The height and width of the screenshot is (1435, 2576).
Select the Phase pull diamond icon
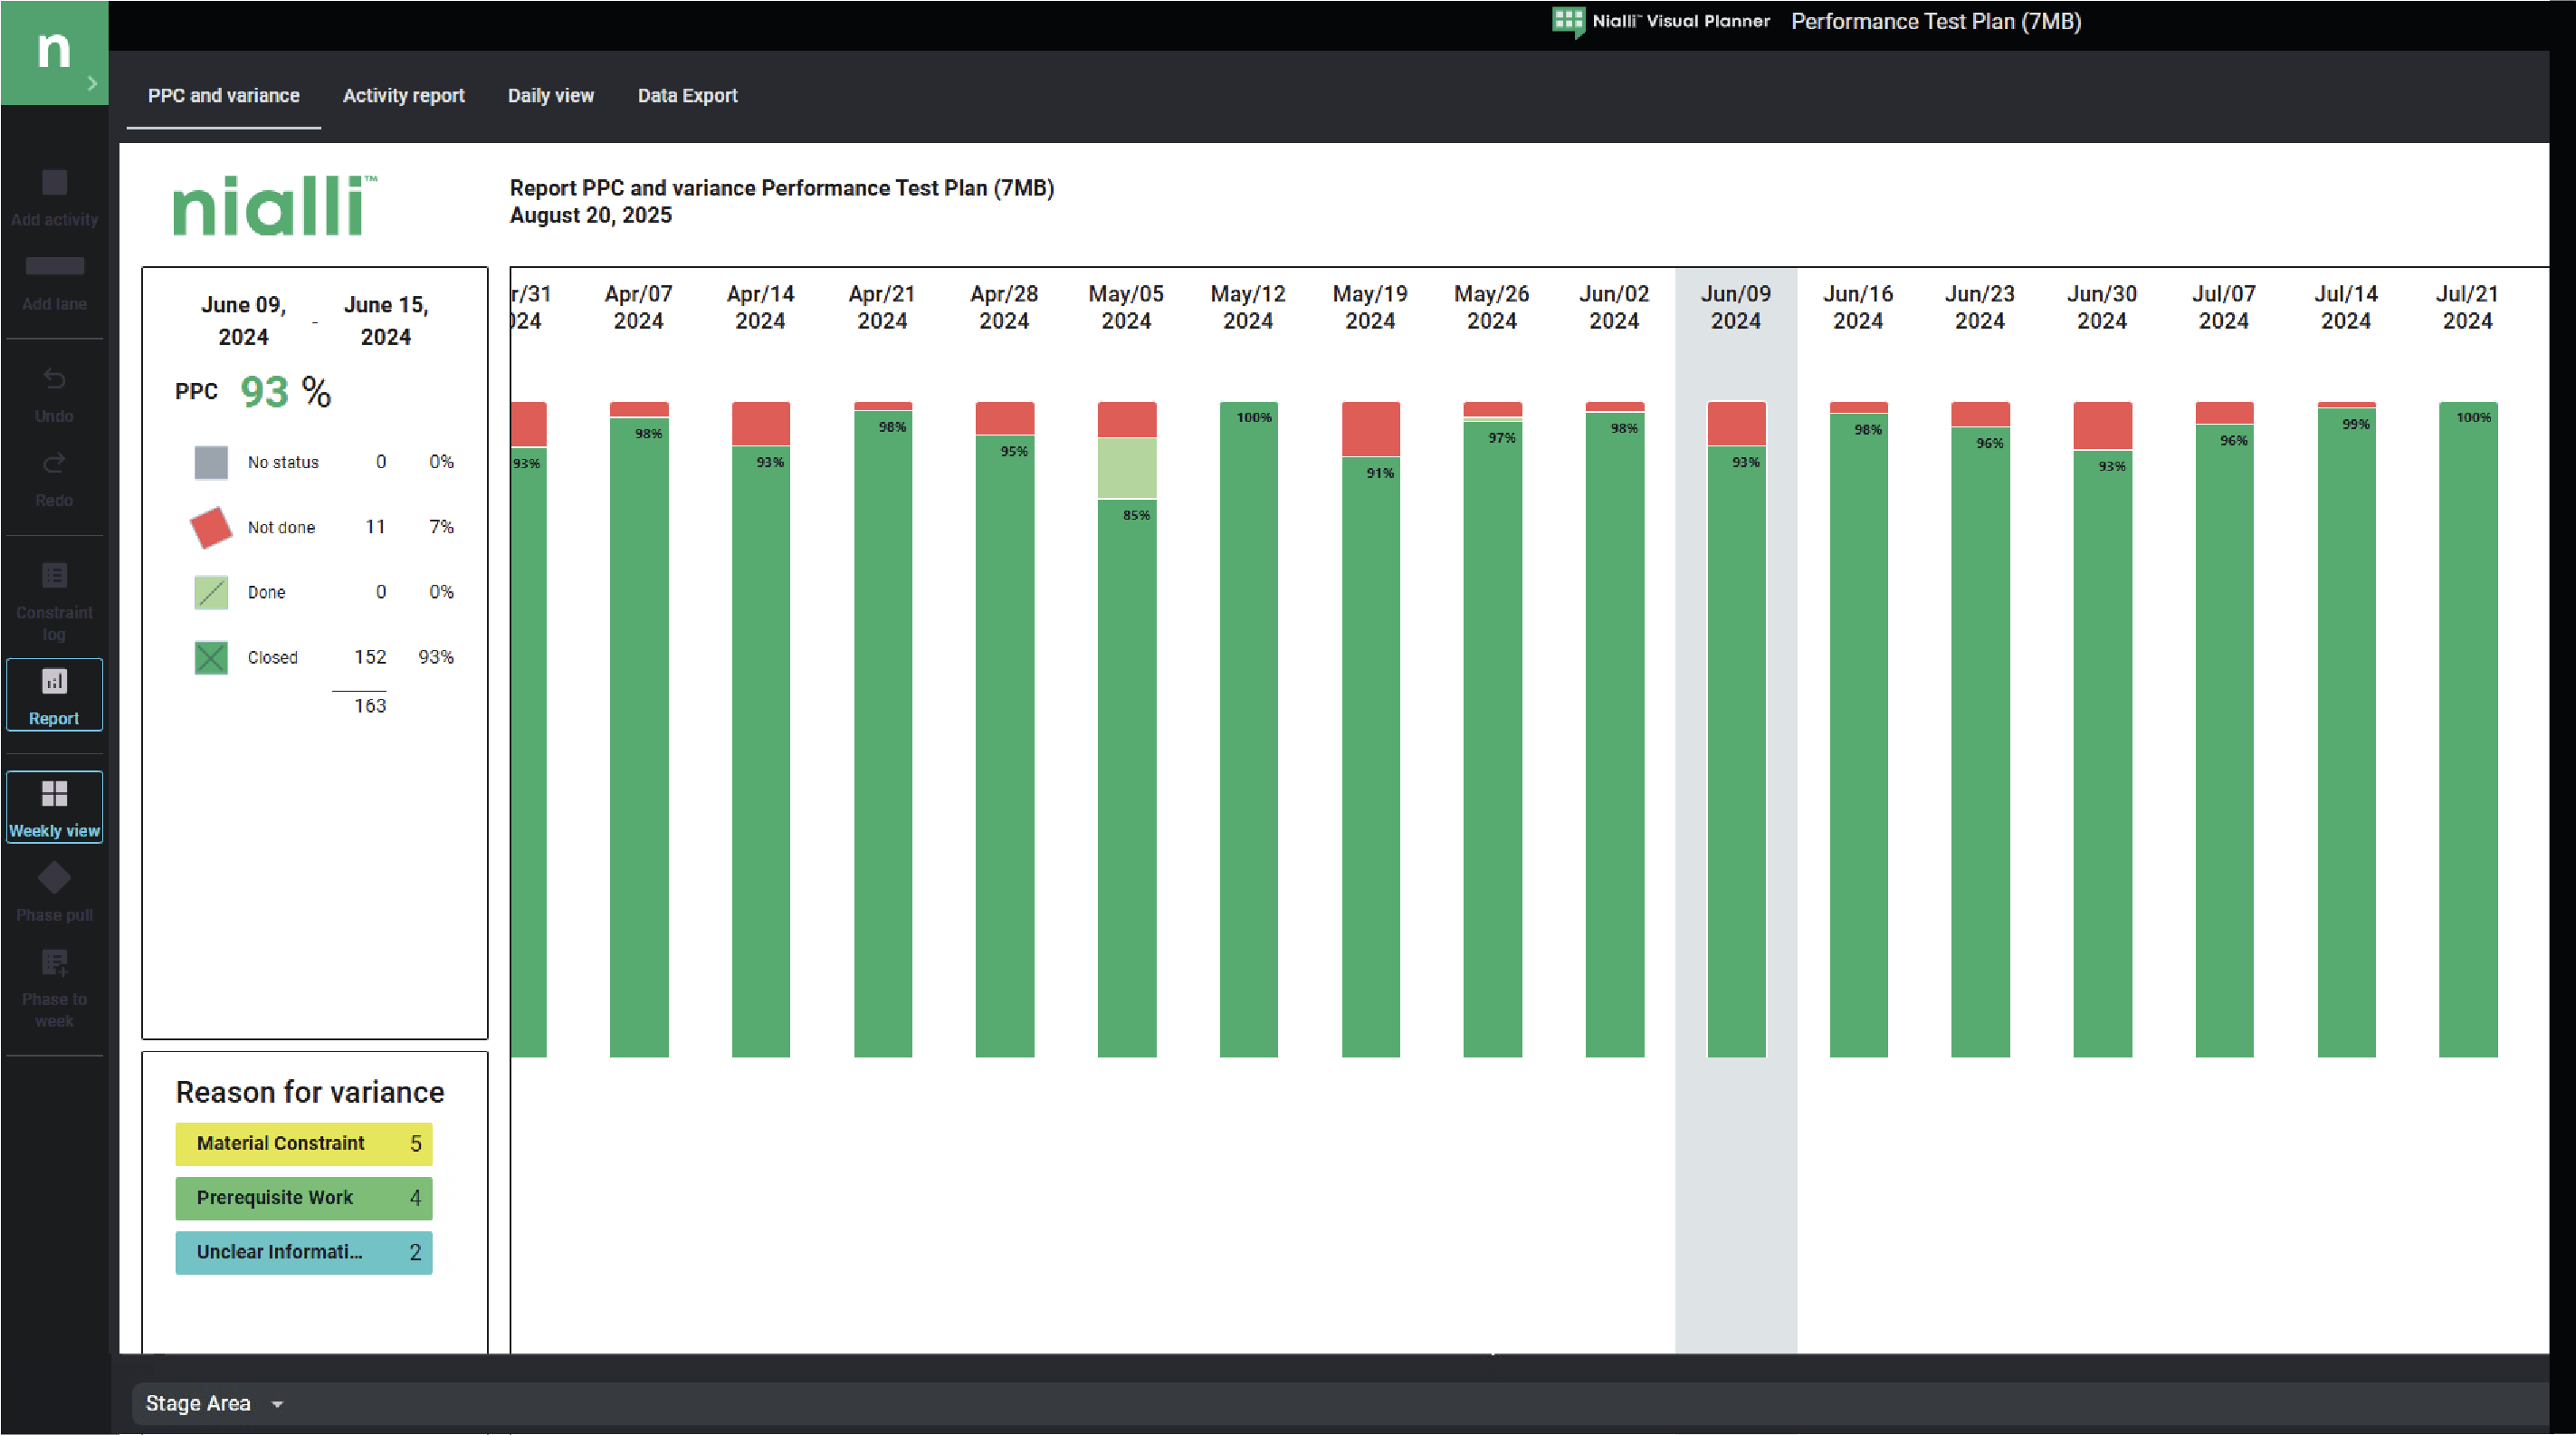(x=54, y=879)
